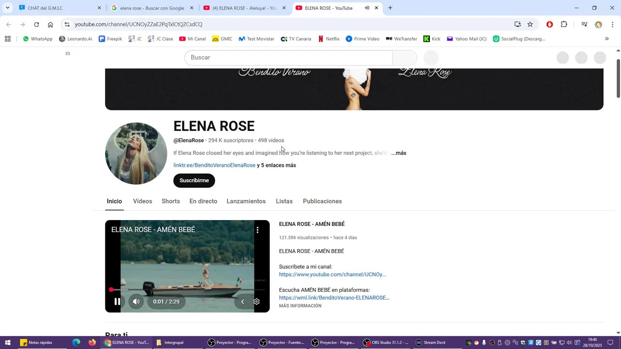621x349 pixels.
Task: Open browser extensions puzzle icon
Action: (564, 24)
